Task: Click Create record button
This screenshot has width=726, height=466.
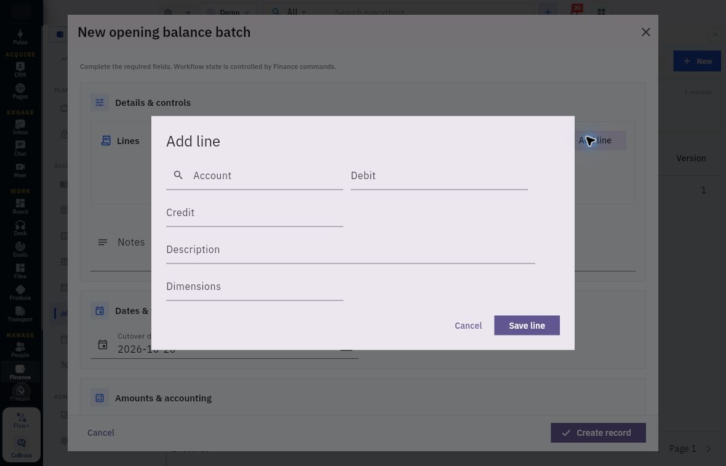Action: pyautogui.click(x=598, y=433)
